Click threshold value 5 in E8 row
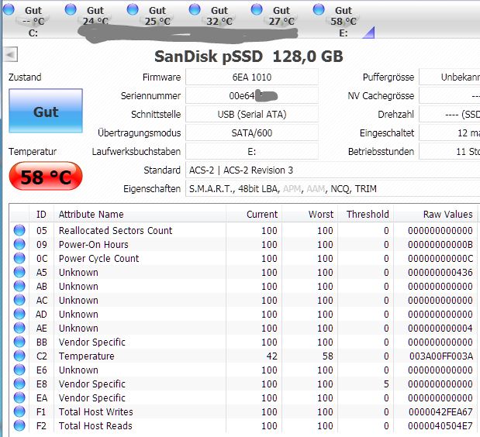The width and height of the screenshot is (480, 437). [386, 384]
